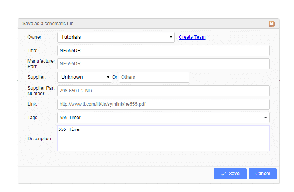Click the Title label
The image size is (294, 192).
tap(33, 51)
